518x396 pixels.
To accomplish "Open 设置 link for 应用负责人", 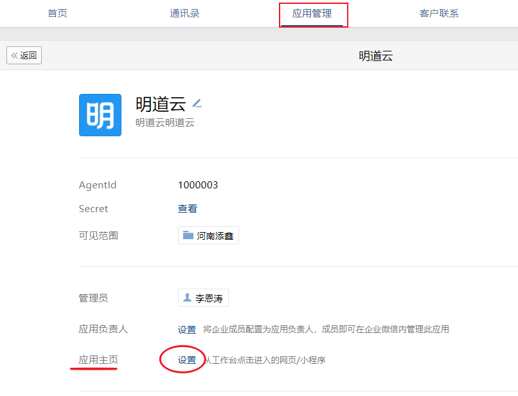I will 187,329.
